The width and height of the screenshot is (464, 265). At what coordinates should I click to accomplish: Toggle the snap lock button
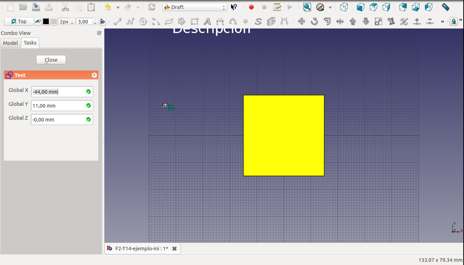tap(453, 22)
